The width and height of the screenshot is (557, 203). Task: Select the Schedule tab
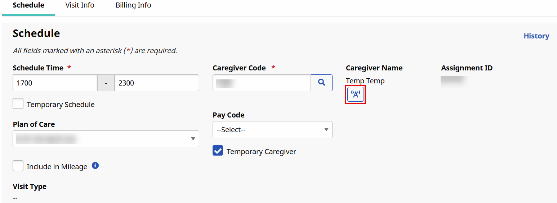[28, 5]
